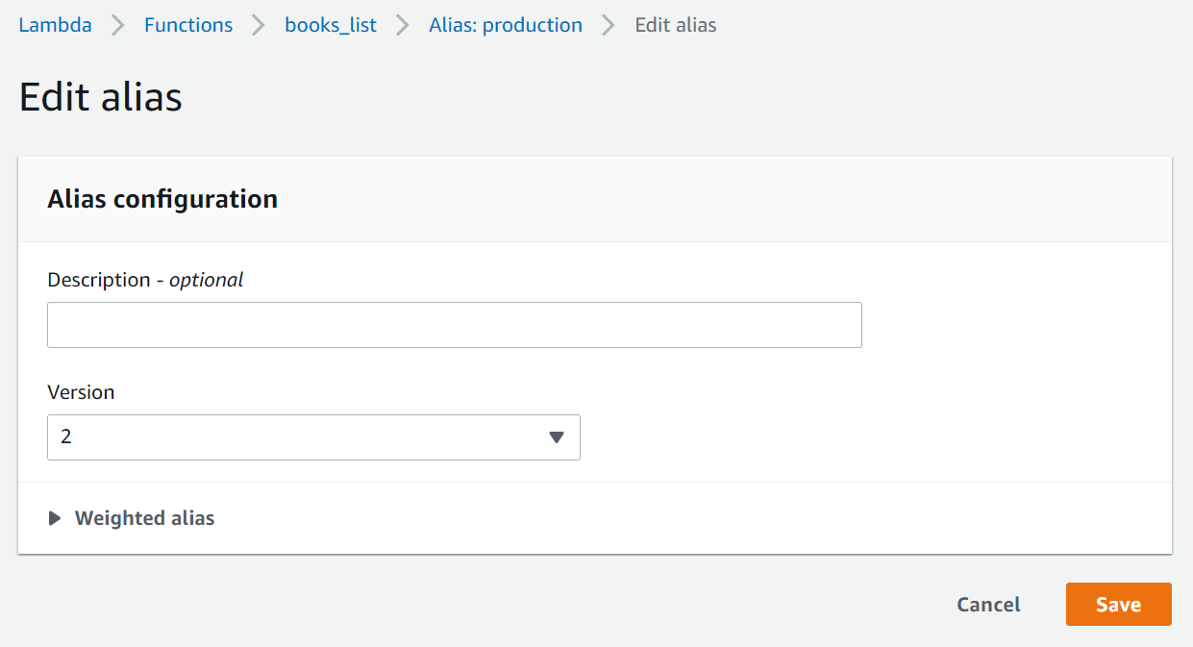Click the Alias configuration header
The height and width of the screenshot is (647, 1193).
(162, 199)
